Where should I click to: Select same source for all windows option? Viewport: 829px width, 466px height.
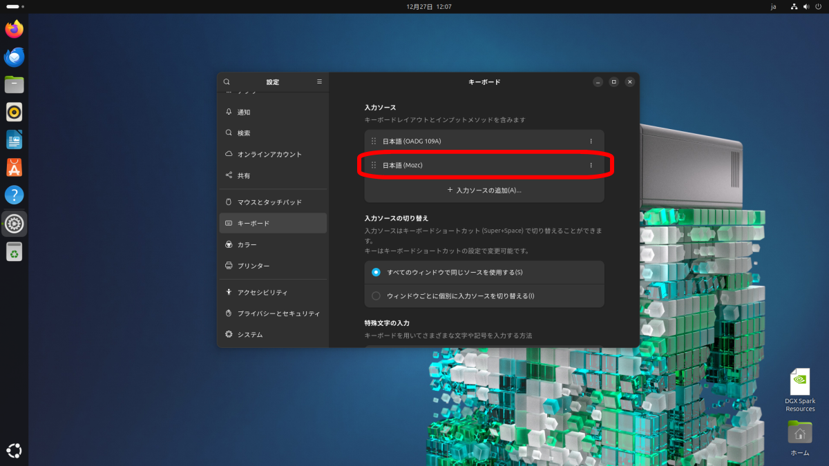point(376,272)
